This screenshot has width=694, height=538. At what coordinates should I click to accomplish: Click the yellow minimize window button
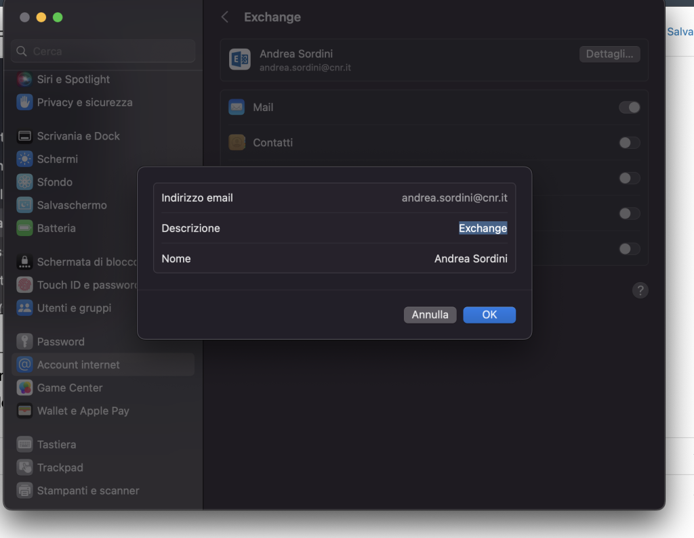[41, 17]
